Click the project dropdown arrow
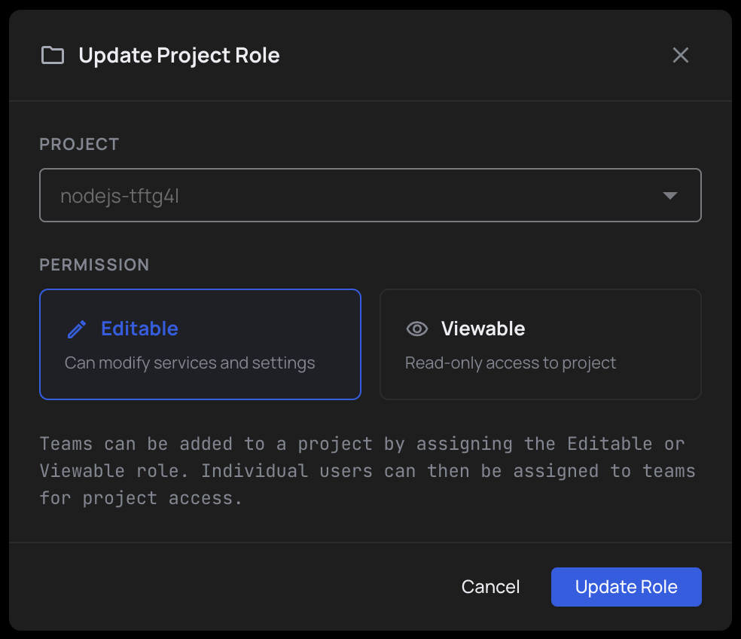The width and height of the screenshot is (741, 639). [670, 195]
